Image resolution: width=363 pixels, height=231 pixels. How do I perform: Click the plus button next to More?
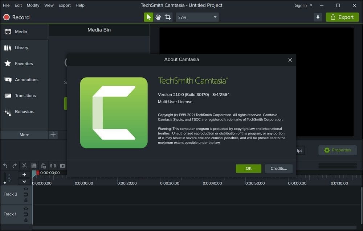pyautogui.click(x=53, y=135)
